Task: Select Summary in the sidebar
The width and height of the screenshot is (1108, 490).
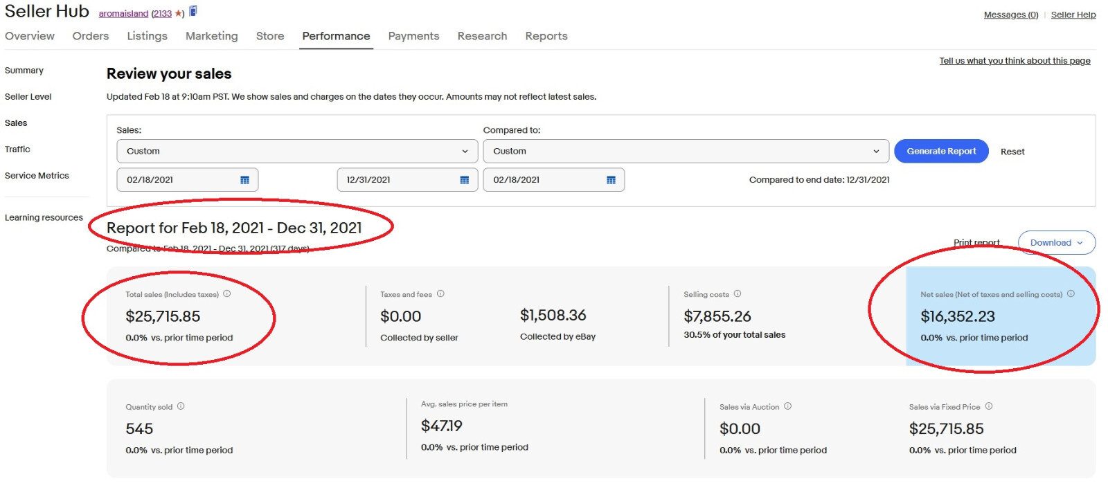Action: tap(24, 71)
